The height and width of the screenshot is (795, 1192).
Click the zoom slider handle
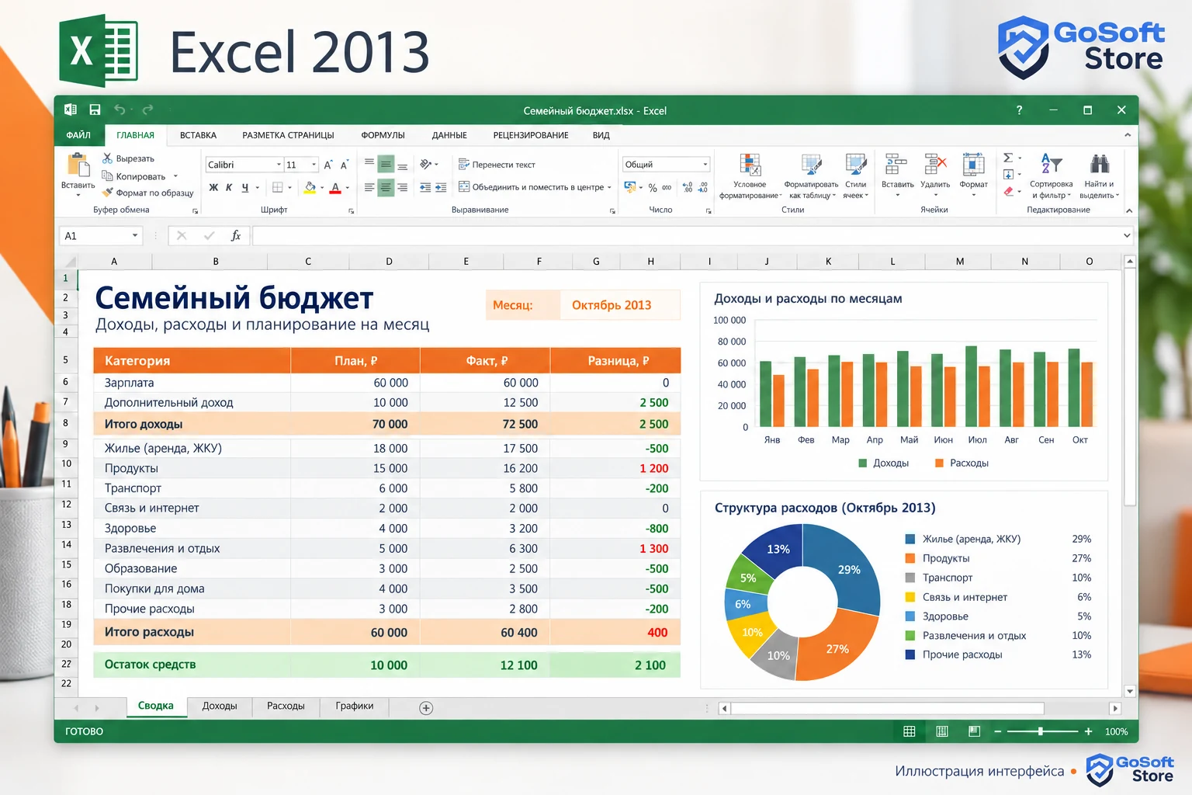click(1040, 731)
